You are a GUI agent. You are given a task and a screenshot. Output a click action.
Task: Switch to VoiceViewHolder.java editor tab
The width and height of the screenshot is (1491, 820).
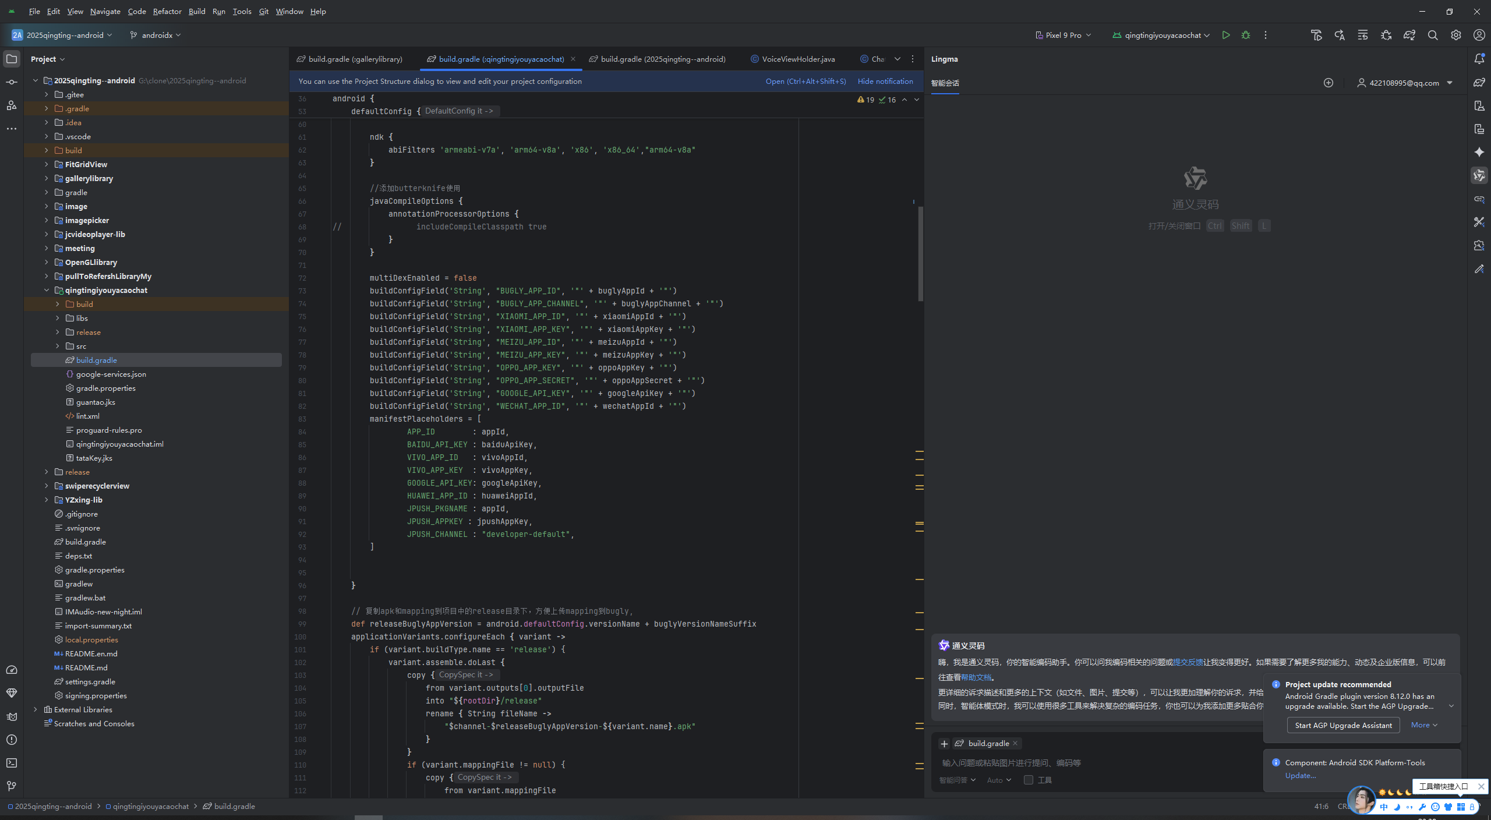click(x=797, y=59)
